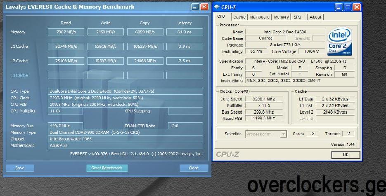
Task: Click the L2 Cache Write 19393 MB/s
Action: tap(106, 61)
